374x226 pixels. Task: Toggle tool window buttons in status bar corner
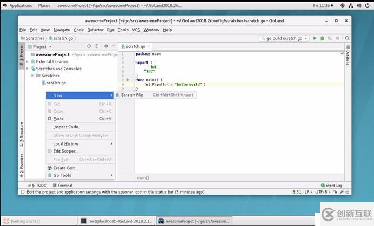(x=22, y=192)
